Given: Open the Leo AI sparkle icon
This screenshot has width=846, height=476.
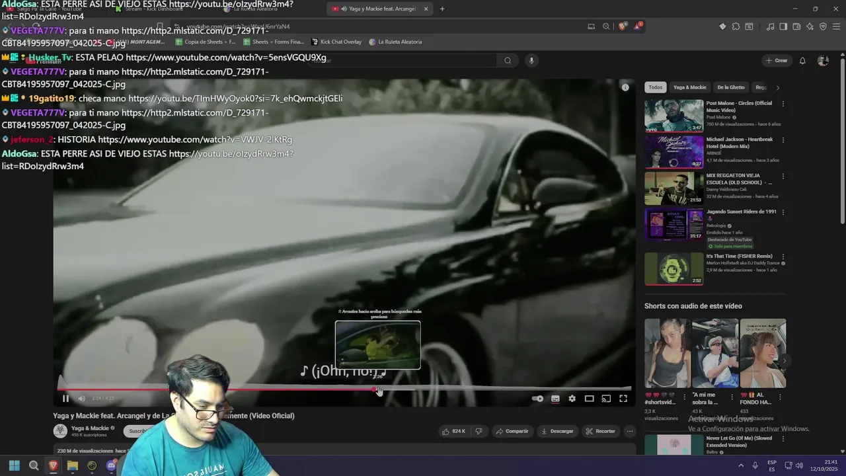Looking at the screenshot, I should click(x=810, y=26).
